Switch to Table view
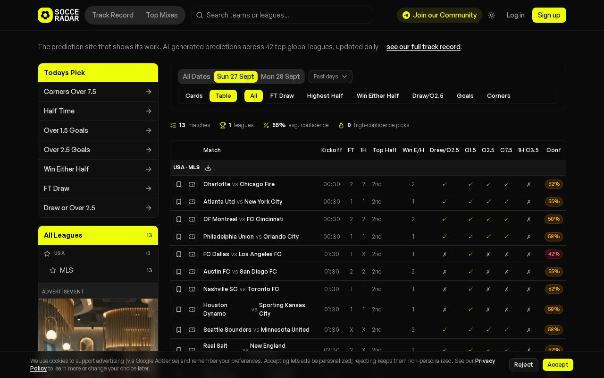604x378 pixels. 223,96
